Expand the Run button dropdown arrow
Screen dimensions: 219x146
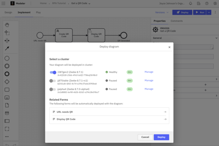click(209, 12)
